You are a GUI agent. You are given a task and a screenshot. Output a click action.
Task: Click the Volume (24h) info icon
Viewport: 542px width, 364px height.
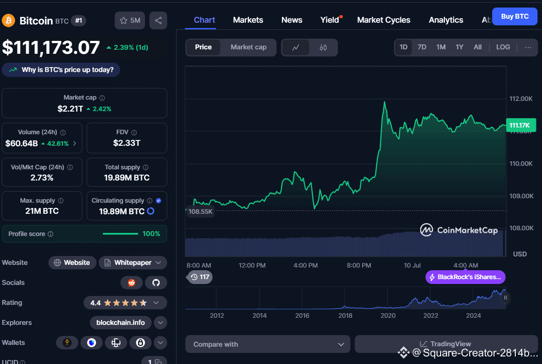click(63, 132)
